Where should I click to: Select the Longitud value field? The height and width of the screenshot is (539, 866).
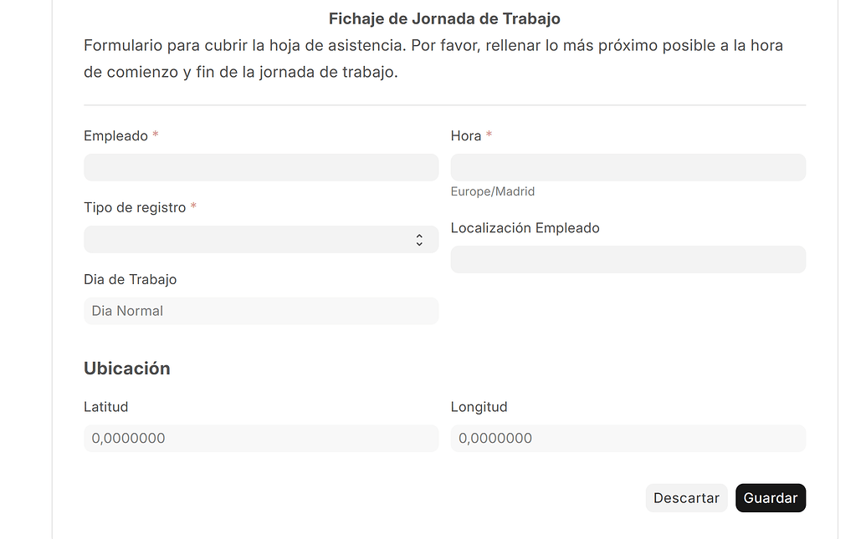click(x=628, y=438)
